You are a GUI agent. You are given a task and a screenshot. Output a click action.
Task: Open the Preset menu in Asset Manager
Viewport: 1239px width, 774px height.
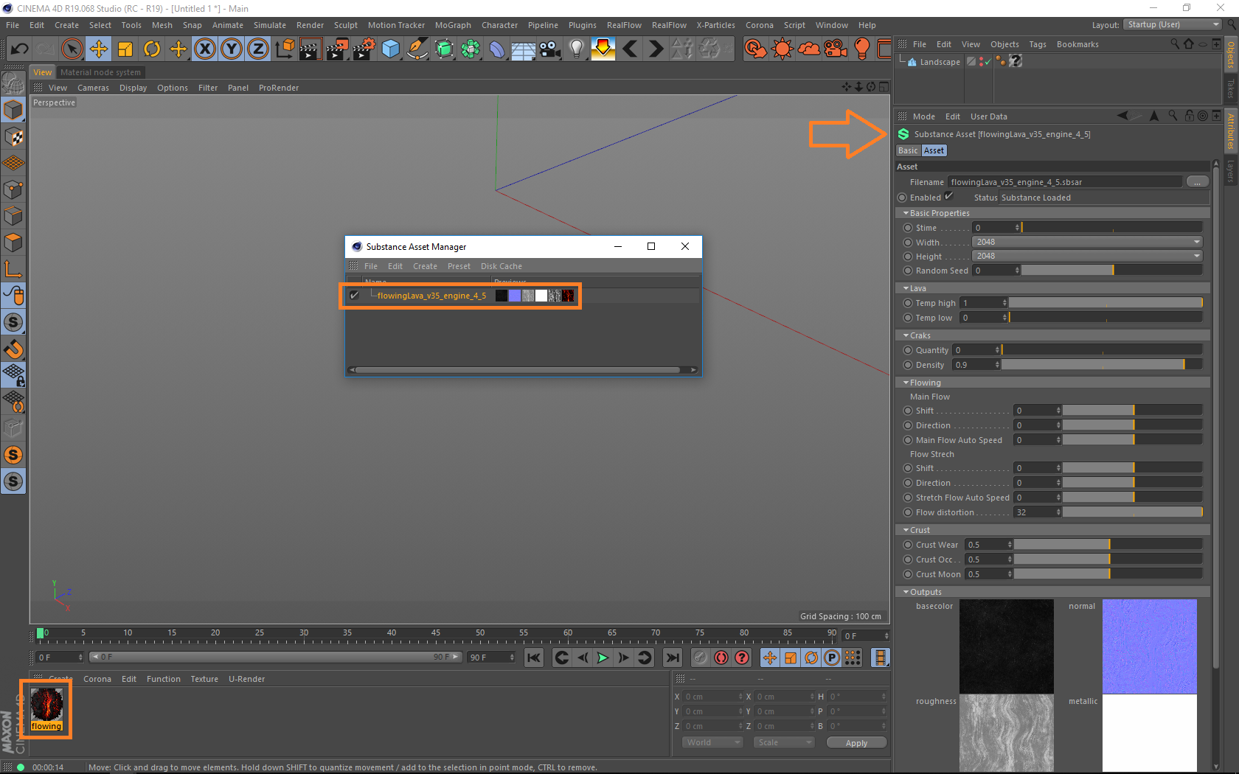coord(459,266)
